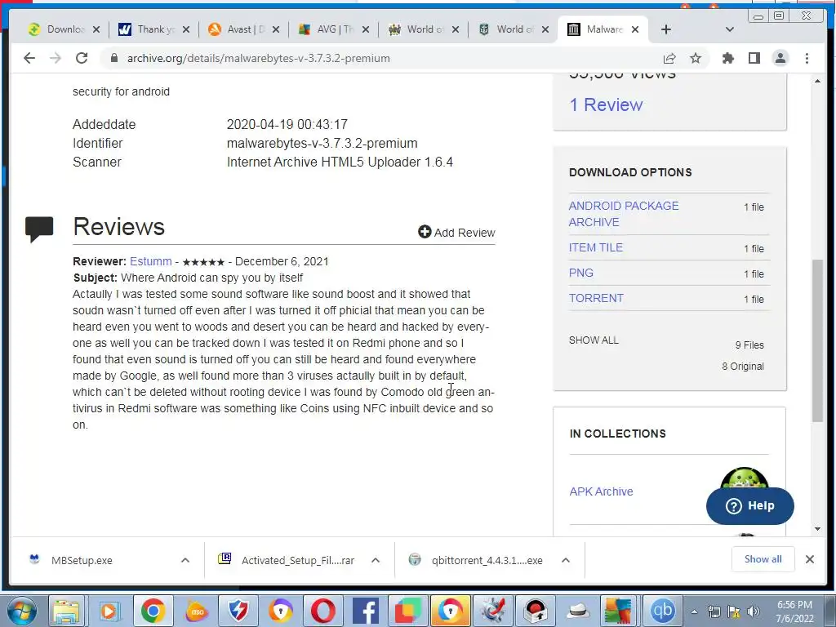Click Add Review button
The image size is (836, 627).
click(456, 233)
